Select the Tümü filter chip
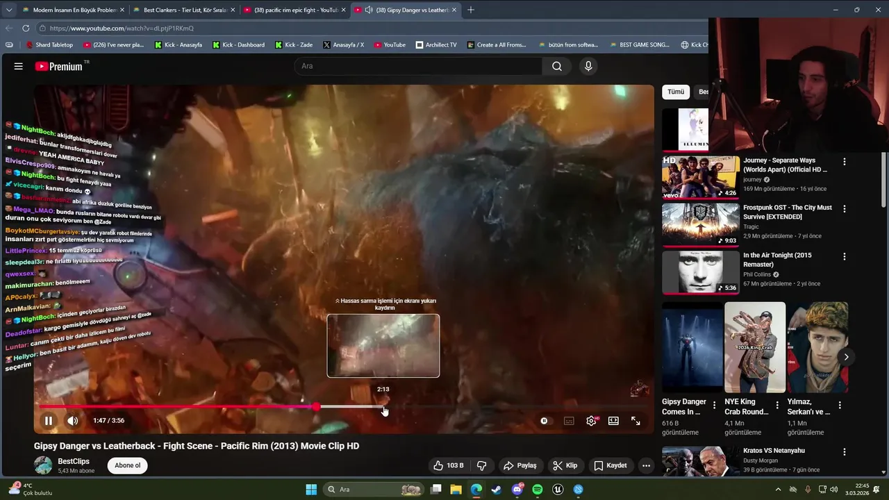Viewport: 889px width, 500px height. click(x=676, y=92)
